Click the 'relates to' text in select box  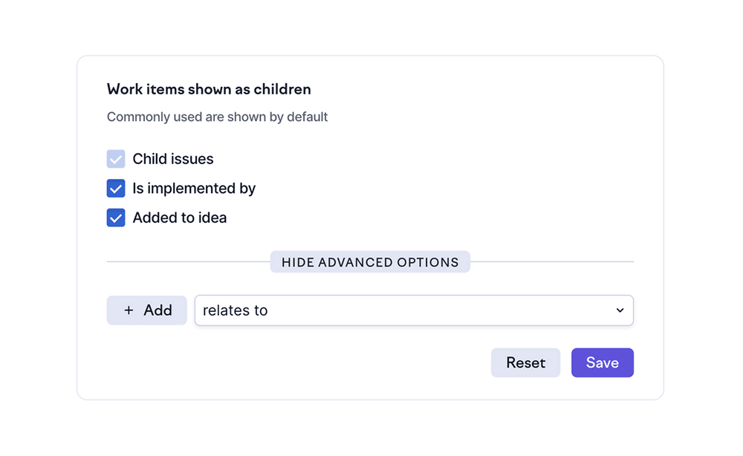click(235, 310)
